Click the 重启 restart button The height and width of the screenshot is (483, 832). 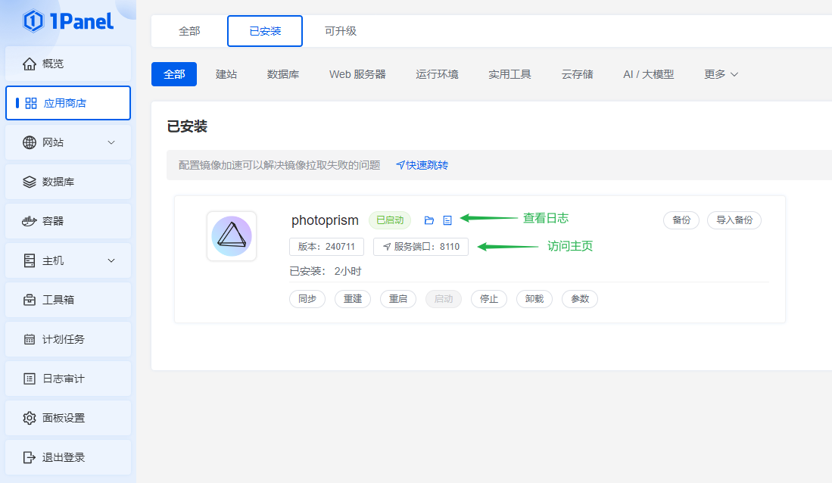[398, 299]
